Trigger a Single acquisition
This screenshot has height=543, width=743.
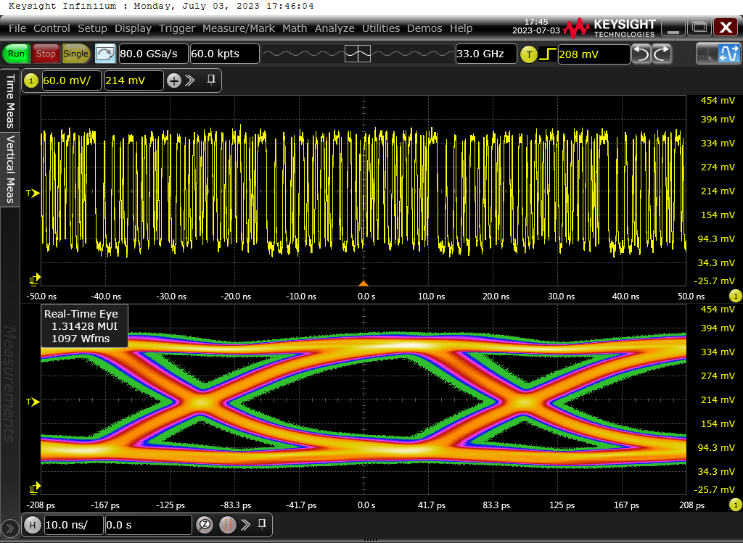[x=75, y=54]
